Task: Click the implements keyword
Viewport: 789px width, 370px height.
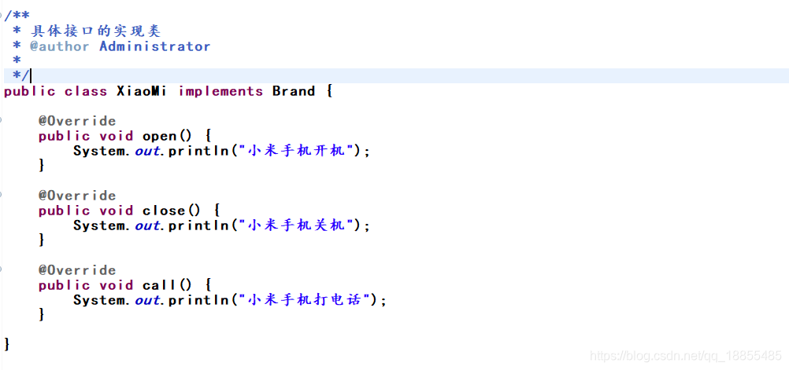Action: point(220,92)
